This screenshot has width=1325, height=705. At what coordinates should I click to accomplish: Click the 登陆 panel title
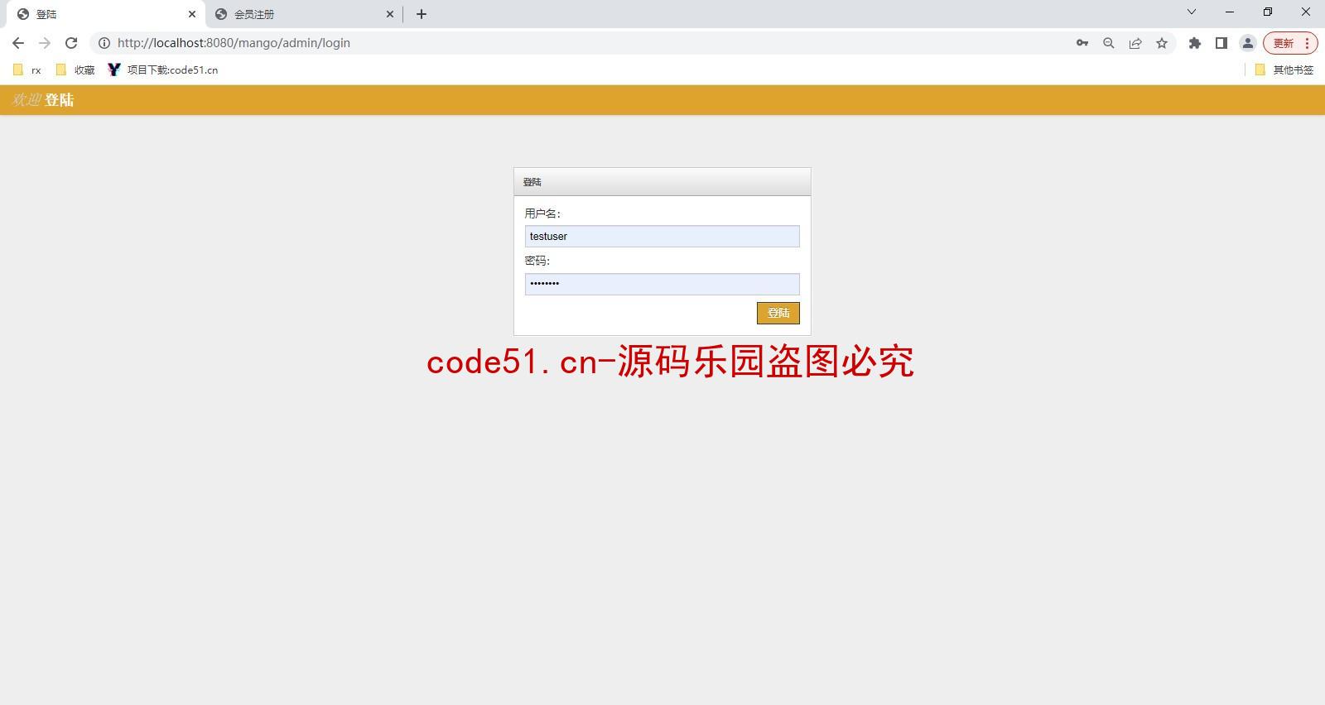pyautogui.click(x=532, y=182)
